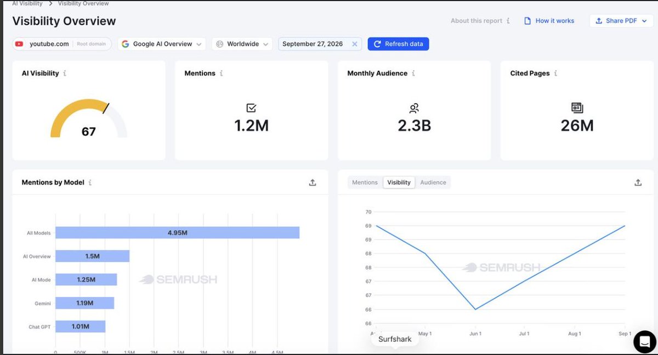The image size is (658, 355).
Task: Click info icon next to AI Visibility
Action: point(65,73)
